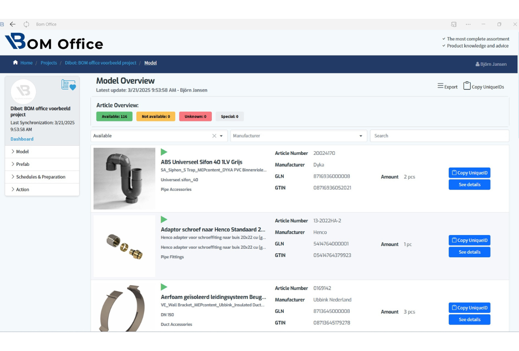Click the Export label
The width and height of the screenshot is (519, 351).
pyautogui.click(x=451, y=87)
